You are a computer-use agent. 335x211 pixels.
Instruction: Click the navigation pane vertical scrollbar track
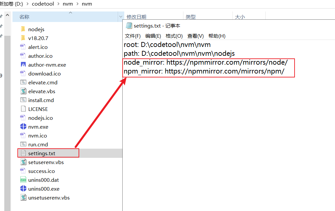7,123
